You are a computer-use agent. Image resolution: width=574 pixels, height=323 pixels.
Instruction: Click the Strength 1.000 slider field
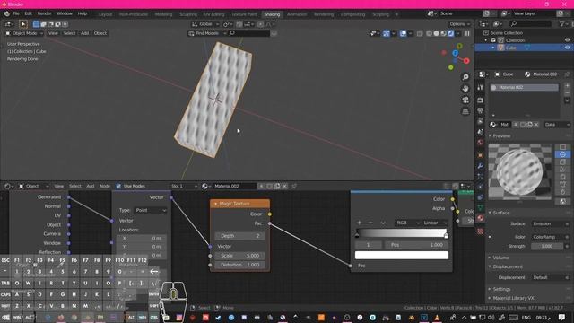coord(547,246)
